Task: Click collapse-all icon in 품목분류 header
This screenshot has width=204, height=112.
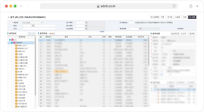Action: tap(34, 34)
